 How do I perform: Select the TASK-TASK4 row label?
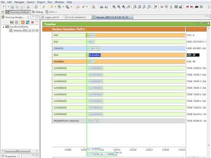pyautogui.click(x=196, y=94)
